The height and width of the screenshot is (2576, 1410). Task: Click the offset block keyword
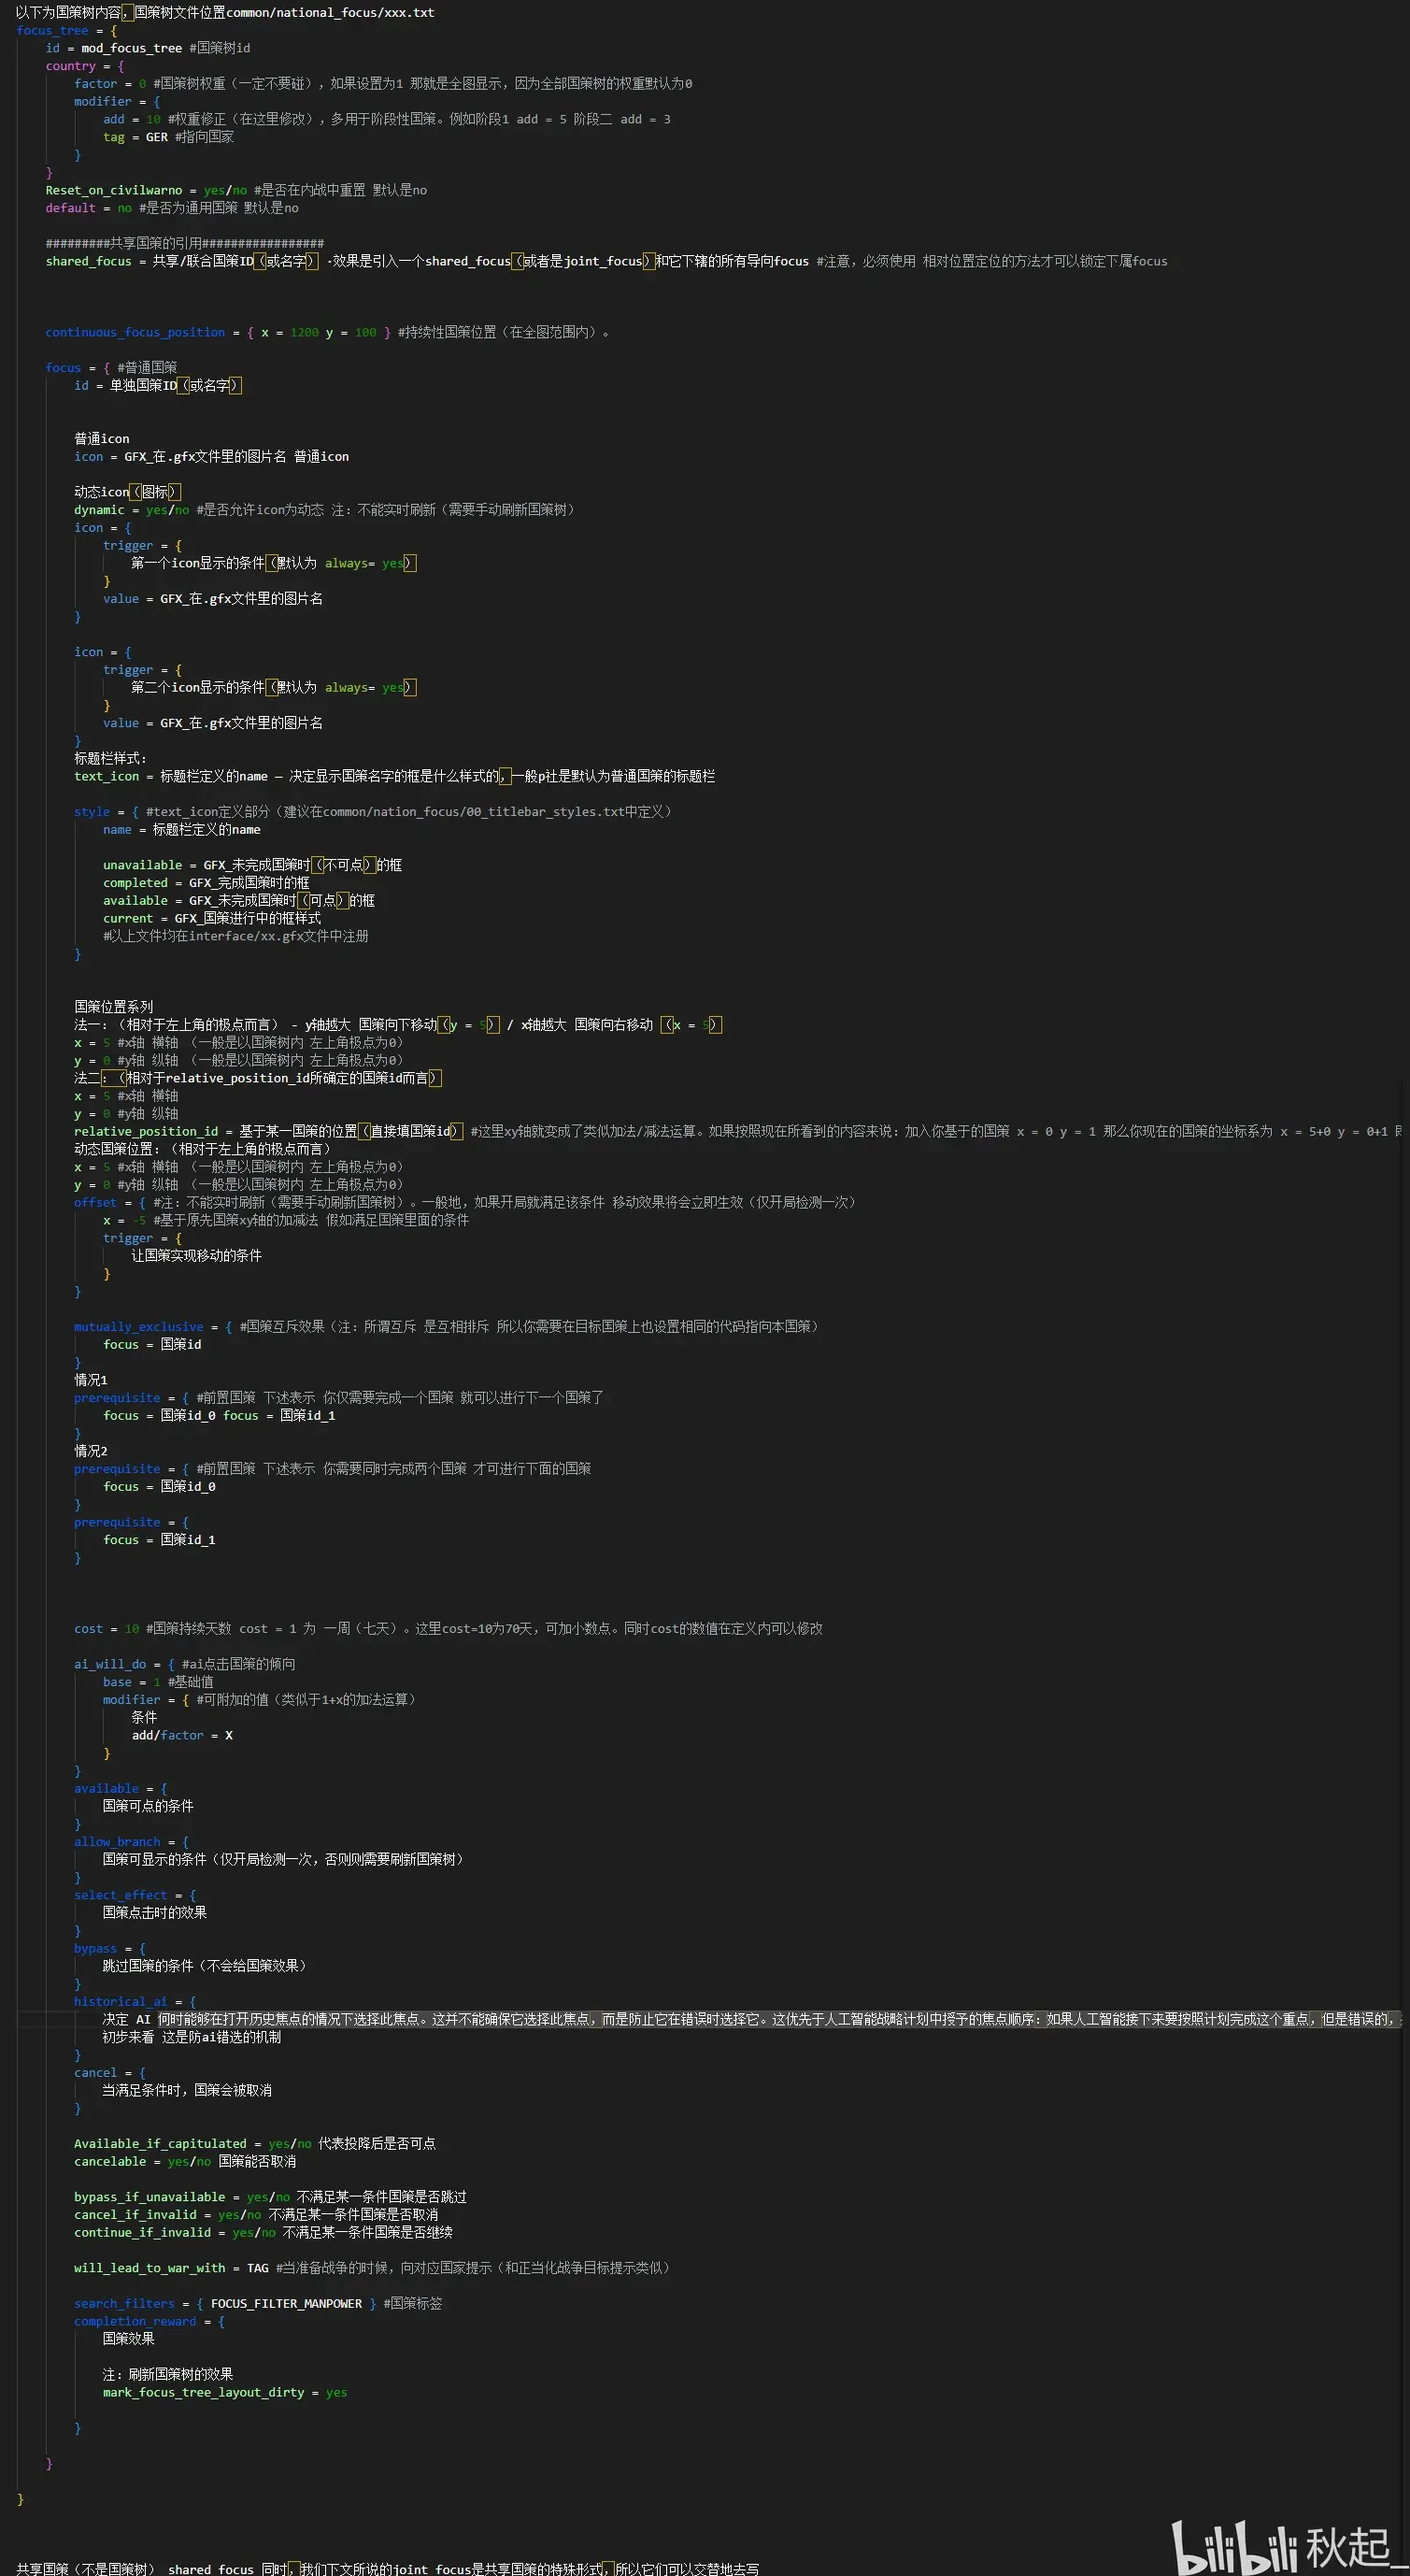click(x=95, y=1202)
